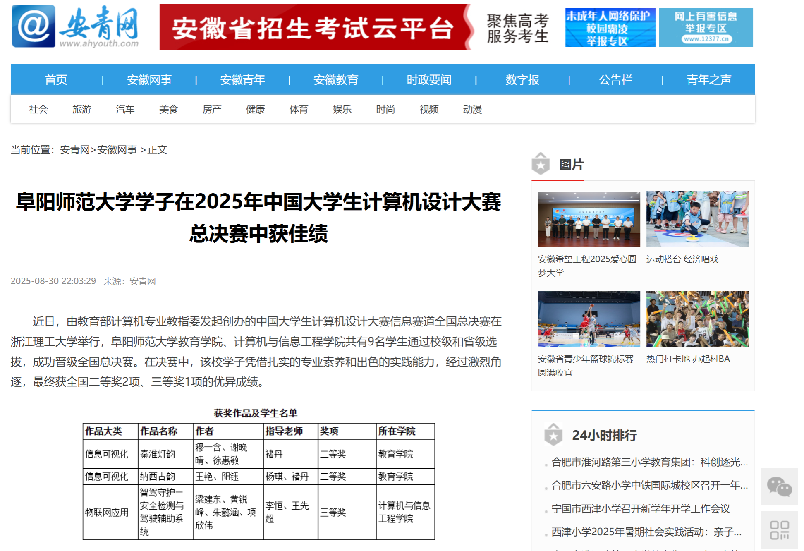Go to 首页 in main navigation
The image size is (804, 551).
pyautogui.click(x=56, y=79)
